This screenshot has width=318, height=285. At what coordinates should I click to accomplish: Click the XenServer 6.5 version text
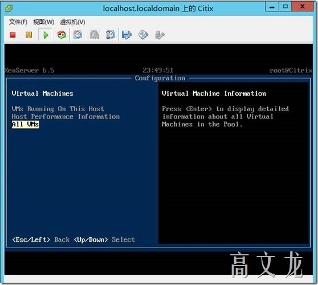tap(30, 70)
